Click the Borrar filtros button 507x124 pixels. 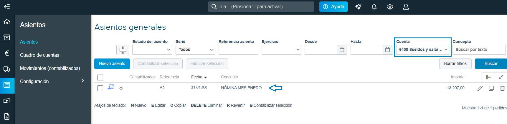point(455,64)
